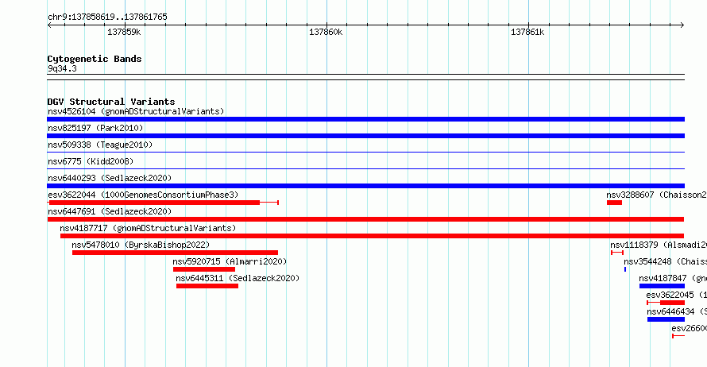
Task: Click the red bar under nsv4187717
Action: [x=372, y=236]
